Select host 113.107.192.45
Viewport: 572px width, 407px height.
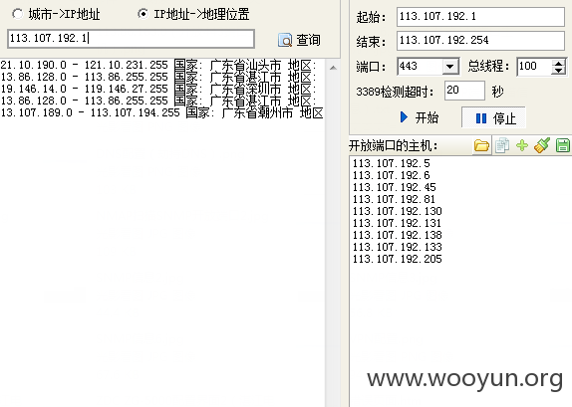click(394, 188)
